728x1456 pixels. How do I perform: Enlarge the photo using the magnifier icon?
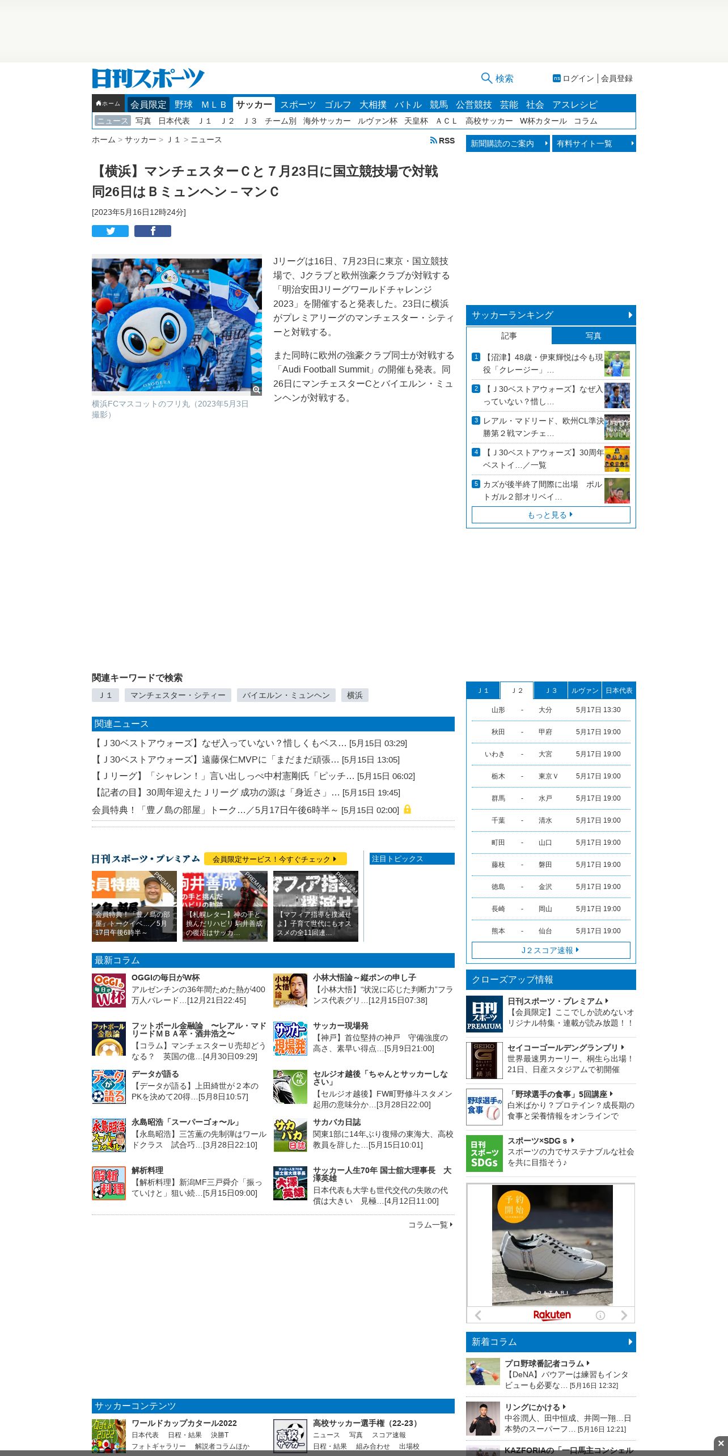tap(256, 390)
